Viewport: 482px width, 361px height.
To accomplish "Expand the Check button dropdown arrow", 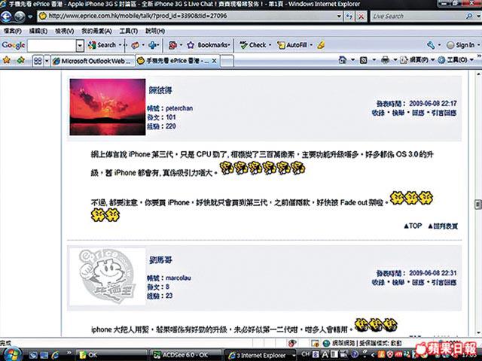I will (270, 45).
